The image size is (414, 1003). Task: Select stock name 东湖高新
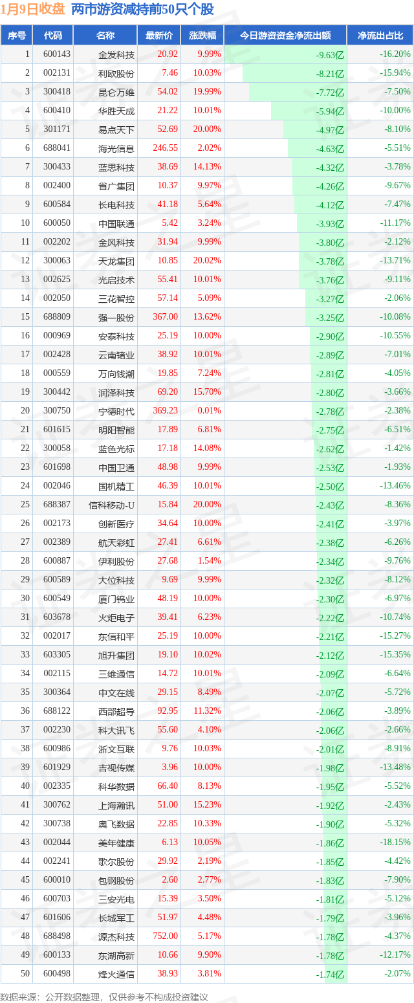pos(116,955)
